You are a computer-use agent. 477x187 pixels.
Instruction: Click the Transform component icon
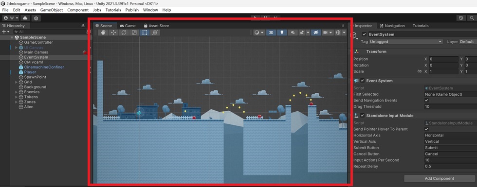(356, 51)
